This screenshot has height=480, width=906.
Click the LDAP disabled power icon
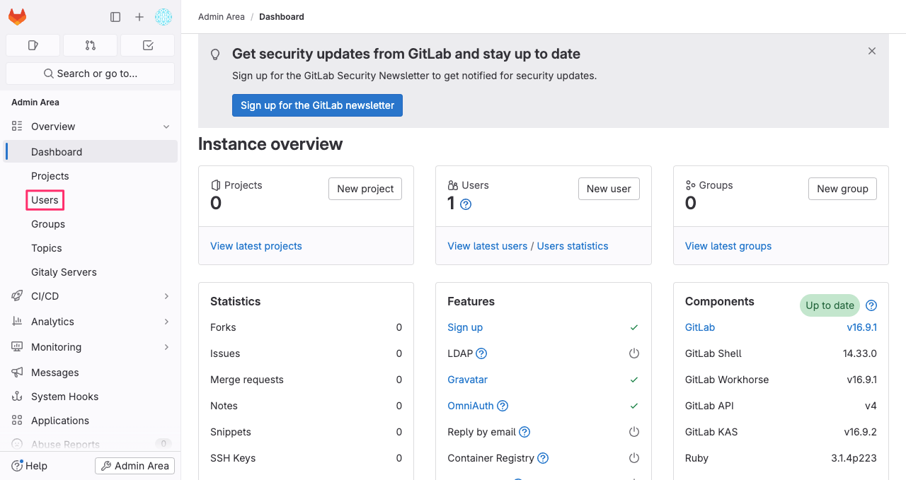point(634,353)
